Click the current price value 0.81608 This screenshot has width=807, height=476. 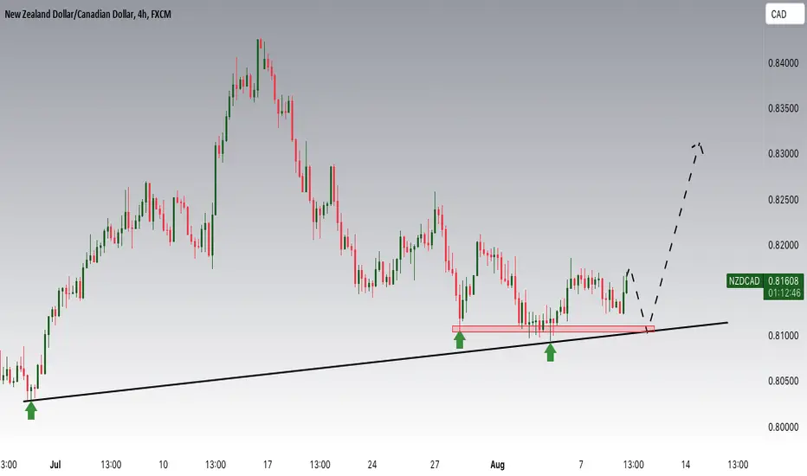(784, 281)
